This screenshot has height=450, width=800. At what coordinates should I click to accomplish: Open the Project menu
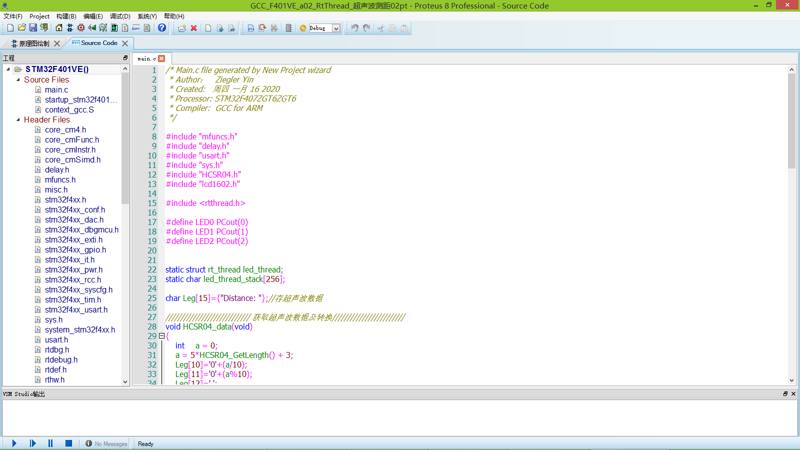coord(39,16)
